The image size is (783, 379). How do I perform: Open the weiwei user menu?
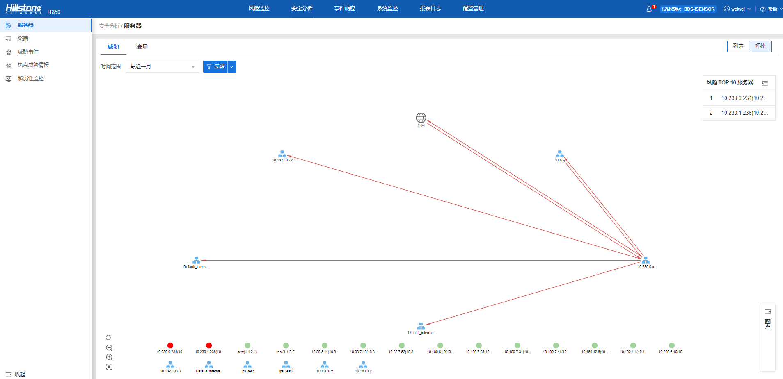737,9
